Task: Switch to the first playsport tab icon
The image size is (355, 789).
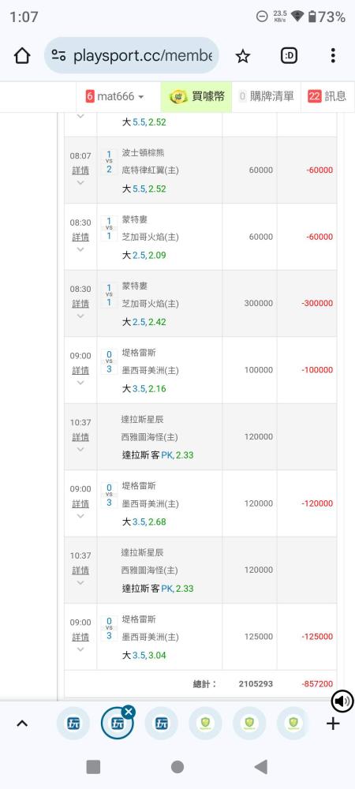Action: click(73, 724)
